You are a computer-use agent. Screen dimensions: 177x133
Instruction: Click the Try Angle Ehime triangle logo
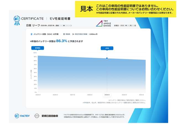(99, 24)
